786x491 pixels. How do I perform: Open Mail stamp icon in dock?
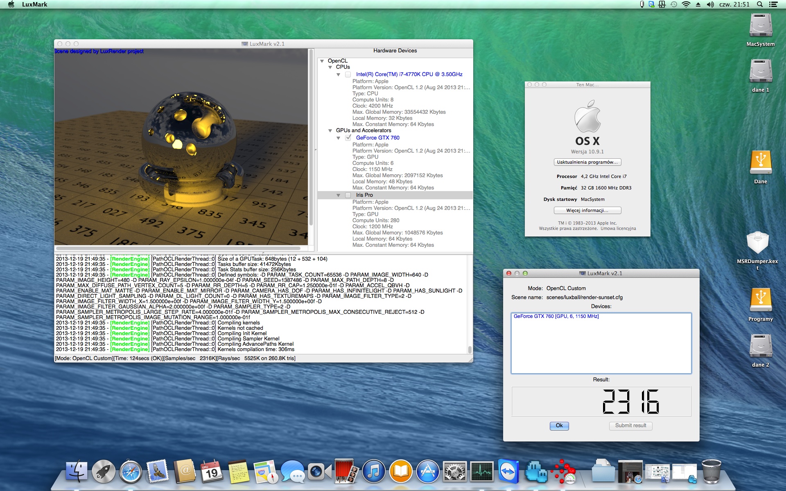click(158, 472)
